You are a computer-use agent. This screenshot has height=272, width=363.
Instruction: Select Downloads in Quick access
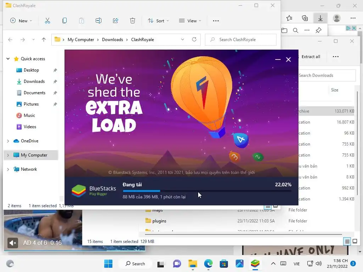pyautogui.click(x=34, y=81)
